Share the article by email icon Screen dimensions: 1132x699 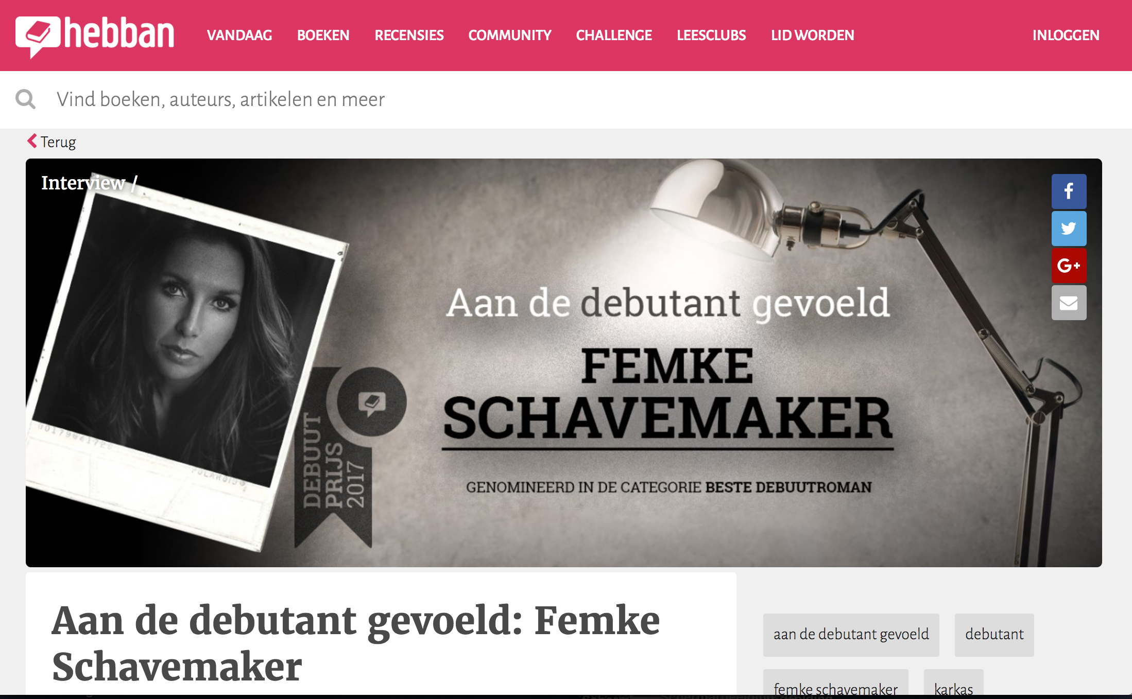pyautogui.click(x=1069, y=303)
